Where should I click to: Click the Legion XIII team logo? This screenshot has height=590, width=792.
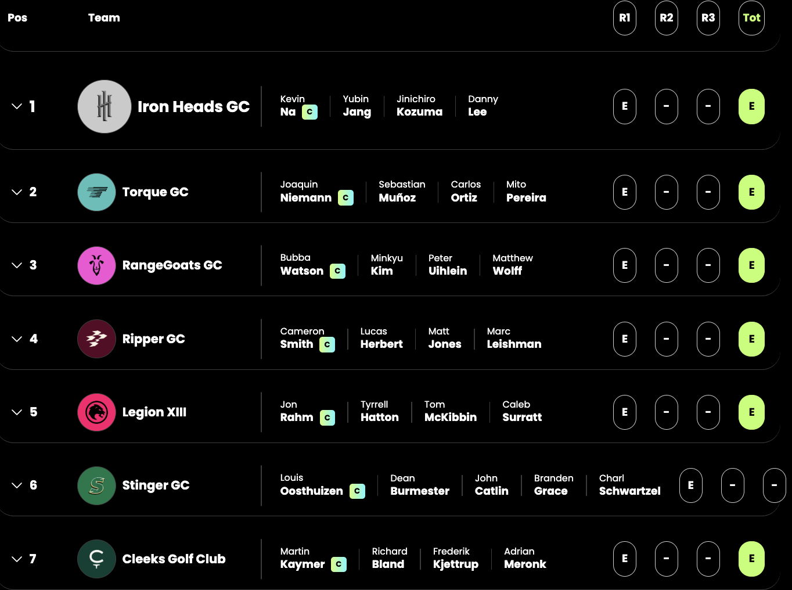tap(97, 412)
